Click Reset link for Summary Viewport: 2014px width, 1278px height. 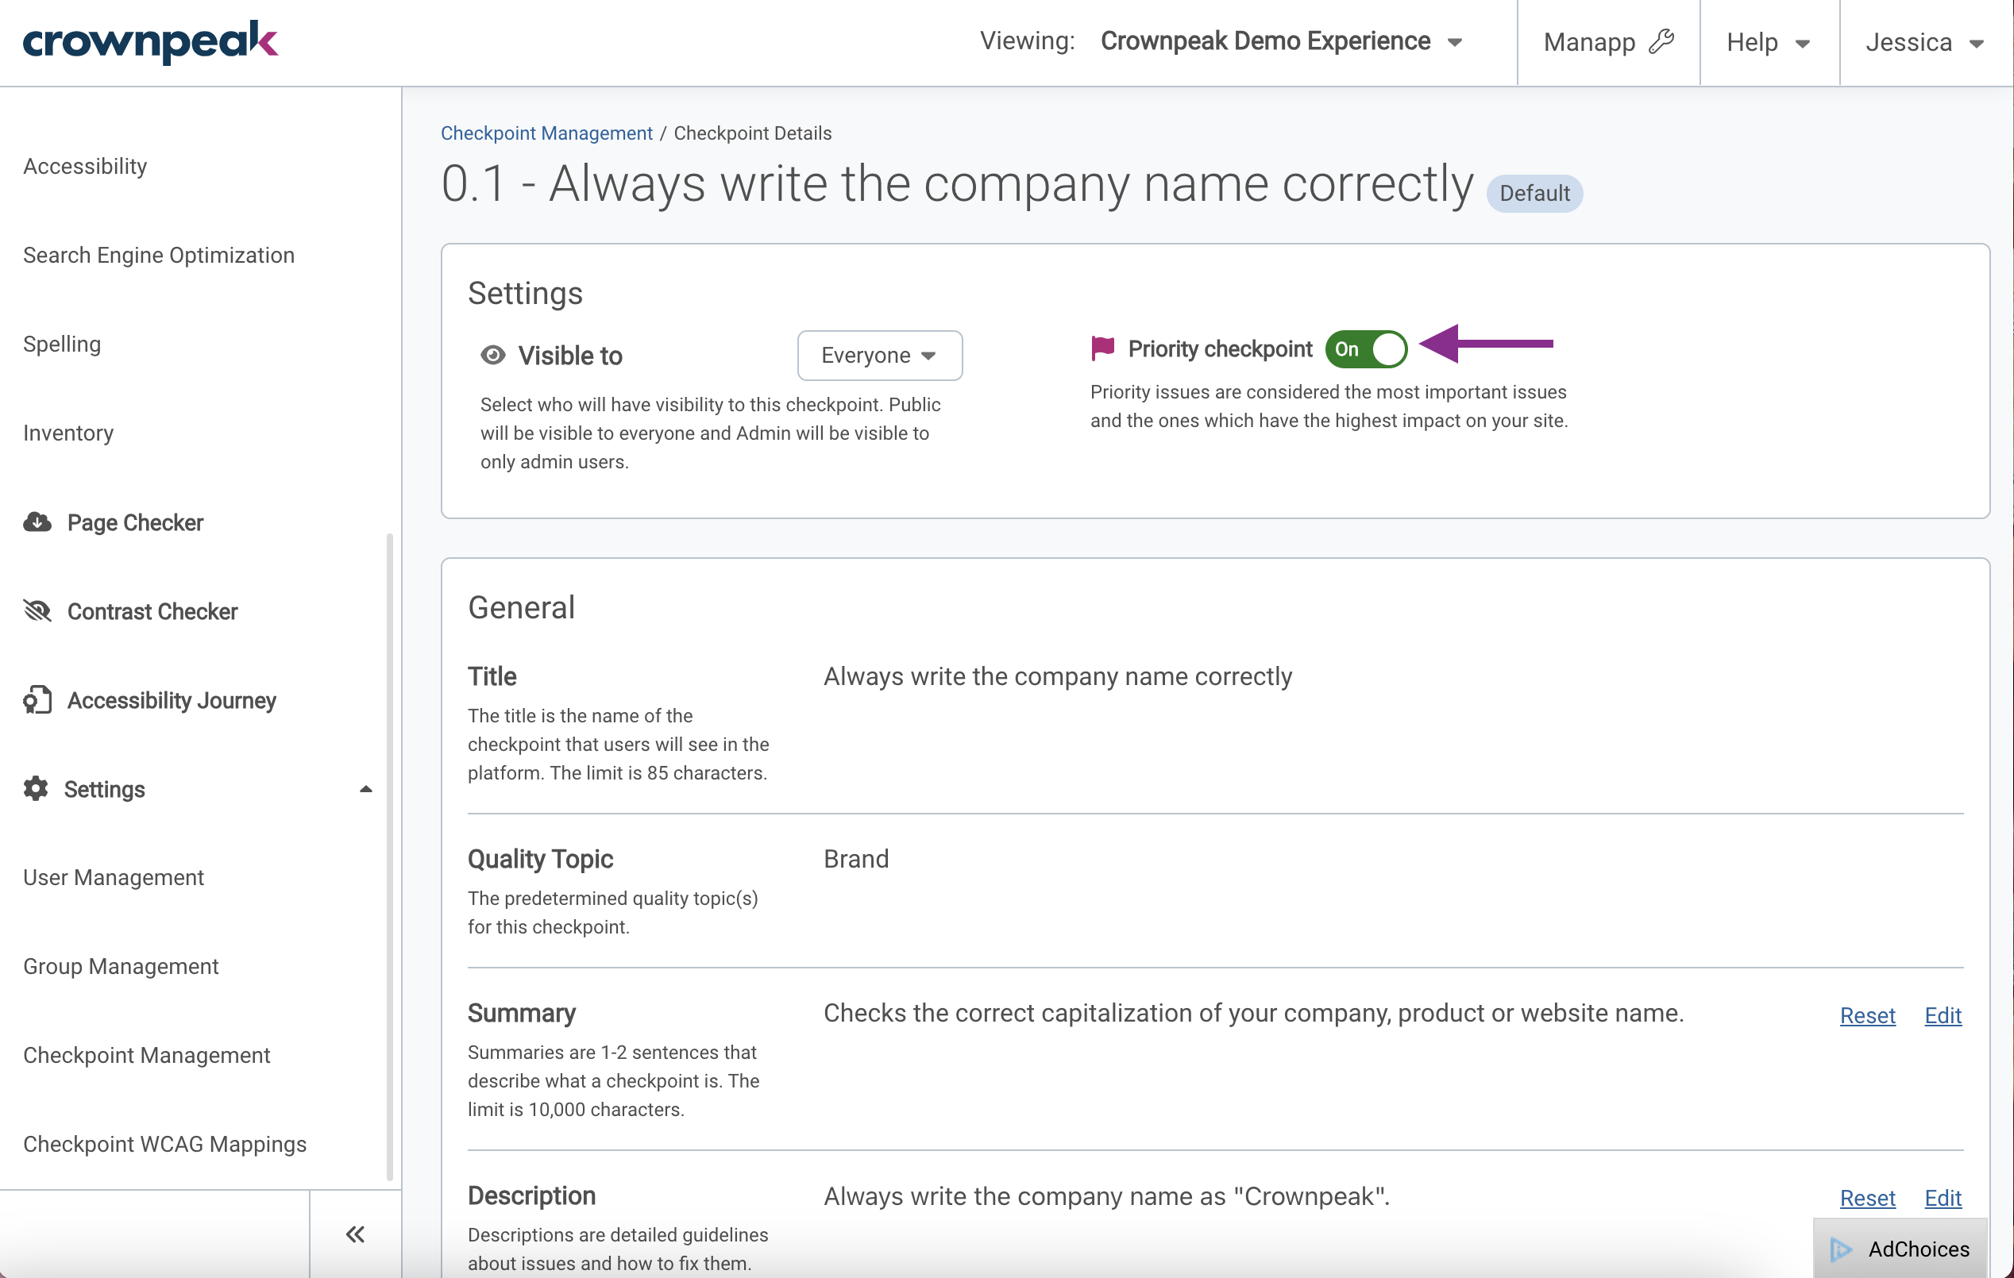(1867, 1014)
